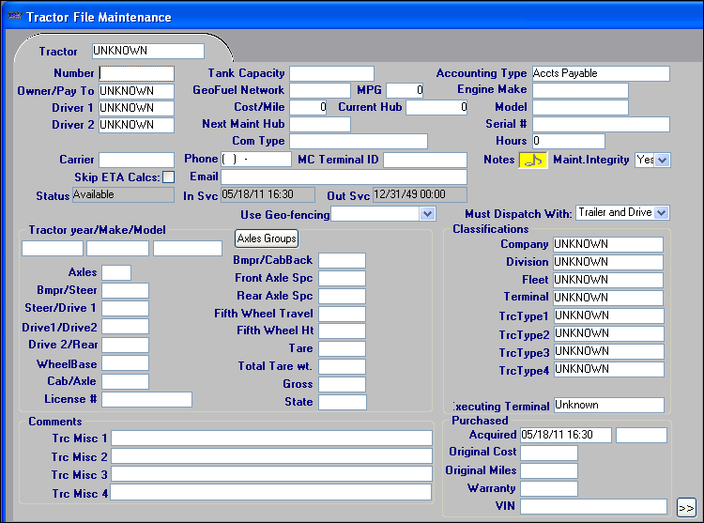Expand the Maint. Integrity dropdown
Screen dimensions: 704x523
(x=663, y=160)
